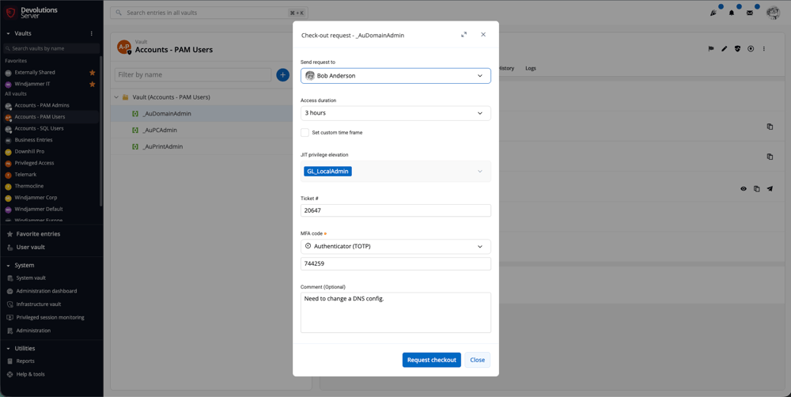Collapse the Vault (Accounts - PAM Users) folder
Screen dimensions: 791x397
116,96
